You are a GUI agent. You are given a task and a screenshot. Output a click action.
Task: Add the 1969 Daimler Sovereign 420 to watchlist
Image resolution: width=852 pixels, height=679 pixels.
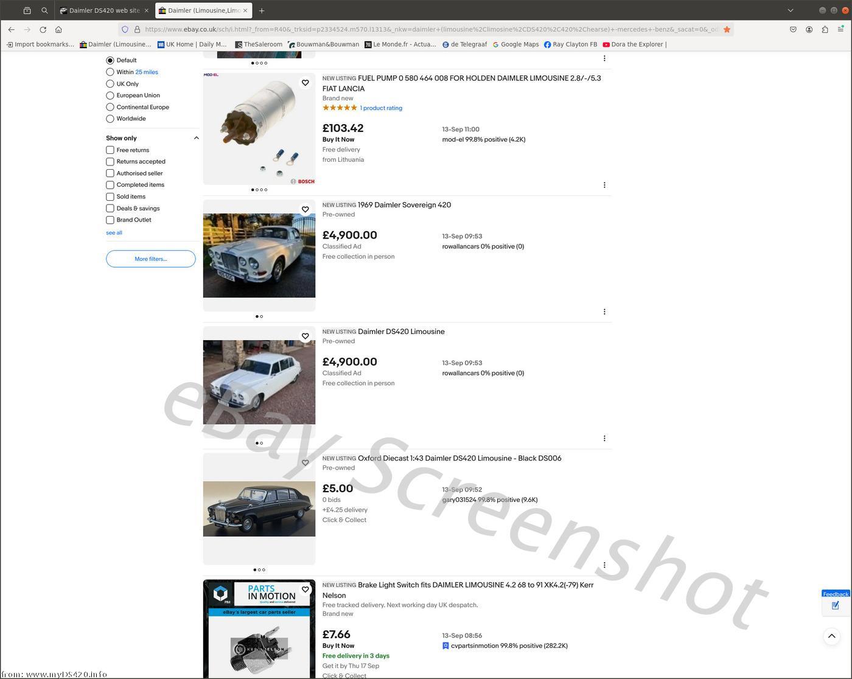[306, 209]
